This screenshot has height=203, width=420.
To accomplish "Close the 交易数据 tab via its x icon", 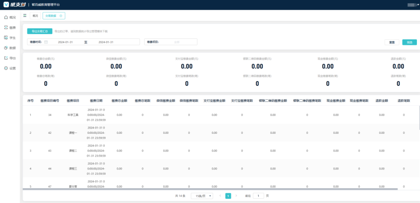I will pos(61,16).
